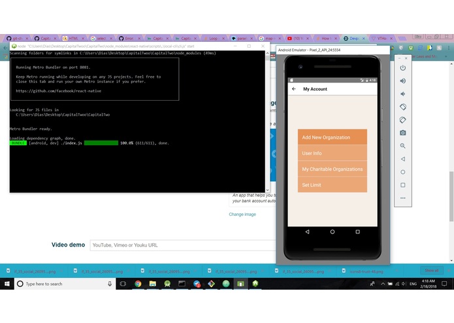
Task: Switch to the map browser tab
Action: tap(270, 38)
